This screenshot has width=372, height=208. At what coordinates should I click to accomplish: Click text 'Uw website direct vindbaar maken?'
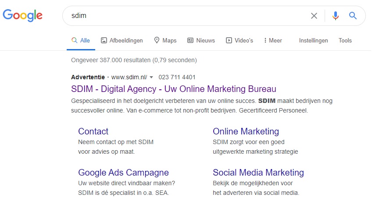coord(127,183)
